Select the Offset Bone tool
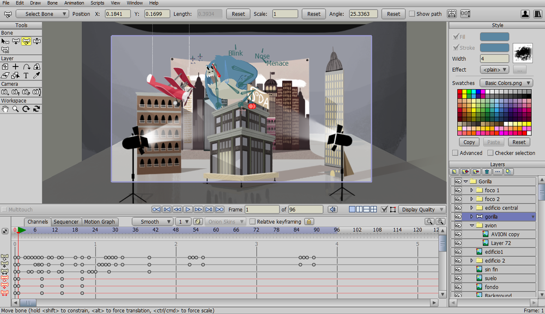545x314 pixels. [x=37, y=41]
